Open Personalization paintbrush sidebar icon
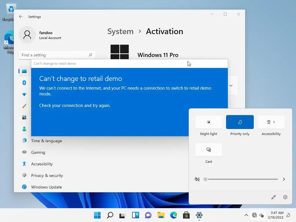The width and height of the screenshot is (296, 222). click(24, 106)
